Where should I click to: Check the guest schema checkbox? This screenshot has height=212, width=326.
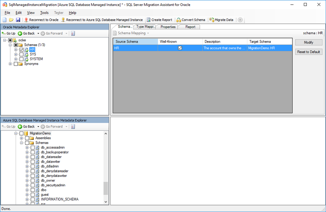point(33,194)
